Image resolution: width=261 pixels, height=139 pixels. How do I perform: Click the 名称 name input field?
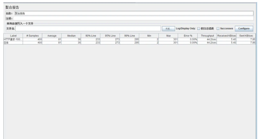click(134, 13)
